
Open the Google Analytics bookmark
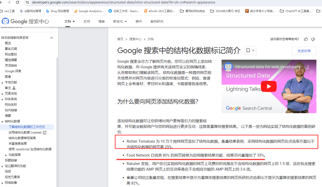[89, 11]
